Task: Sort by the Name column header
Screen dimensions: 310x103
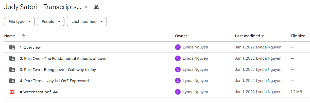Action: [10, 36]
